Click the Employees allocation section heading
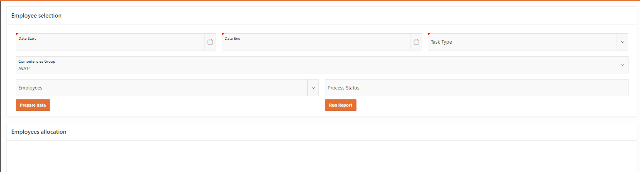640x172 pixels. click(39, 132)
